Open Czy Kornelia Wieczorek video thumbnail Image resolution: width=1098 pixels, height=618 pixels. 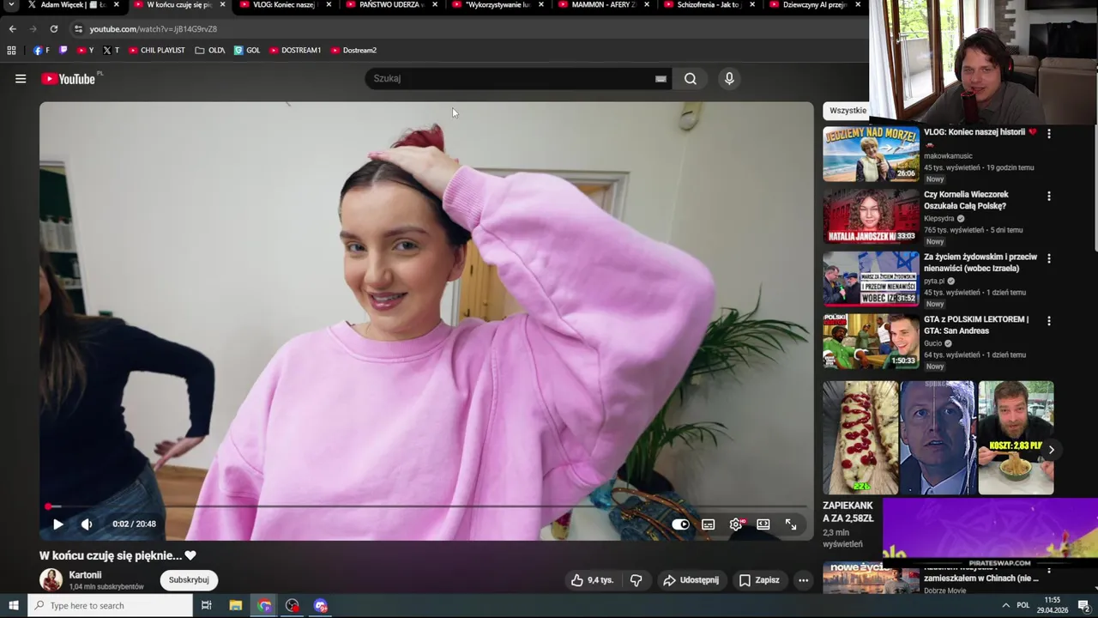[x=871, y=216]
